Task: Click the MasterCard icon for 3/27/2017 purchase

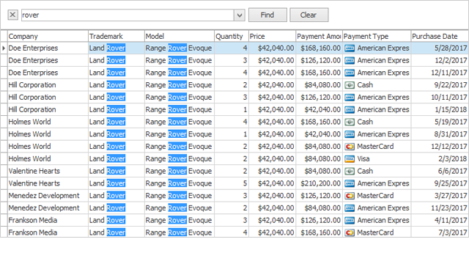Action: (350, 196)
